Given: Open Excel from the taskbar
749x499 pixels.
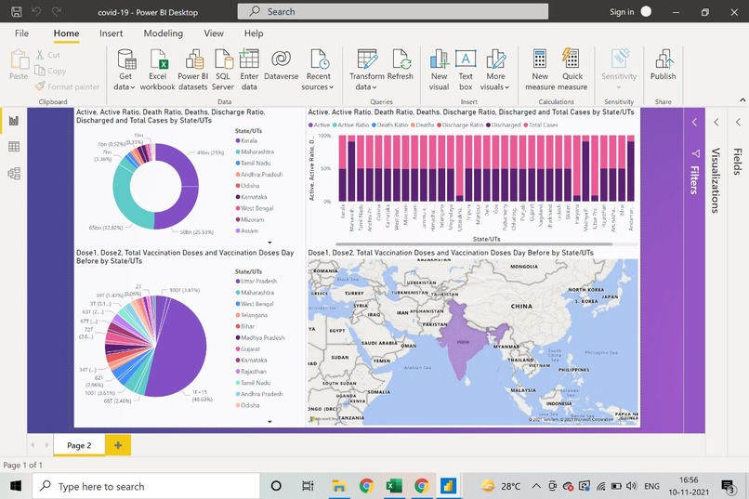Looking at the screenshot, I should (394, 486).
